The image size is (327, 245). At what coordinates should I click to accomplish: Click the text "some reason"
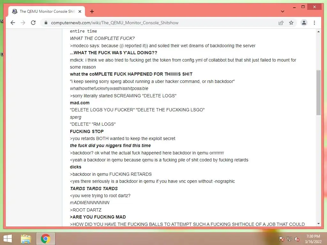pyautogui.click(x=83, y=67)
